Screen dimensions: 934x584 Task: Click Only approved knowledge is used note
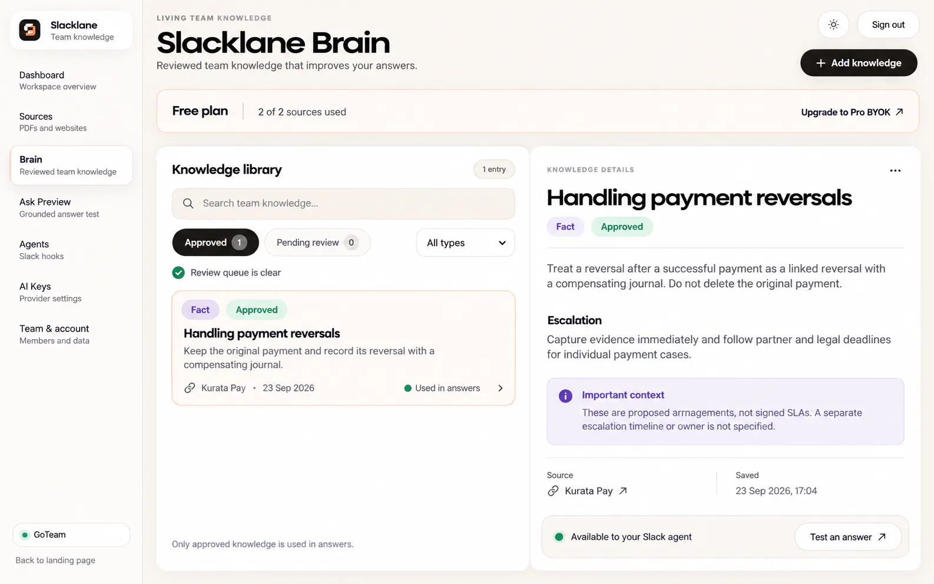coord(263,545)
